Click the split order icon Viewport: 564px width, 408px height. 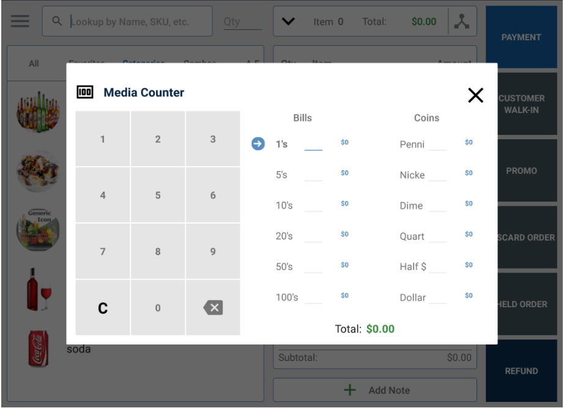[x=461, y=22]
